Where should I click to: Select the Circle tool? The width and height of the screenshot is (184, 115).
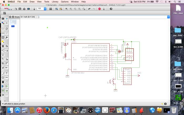click(x=3, y=78)
